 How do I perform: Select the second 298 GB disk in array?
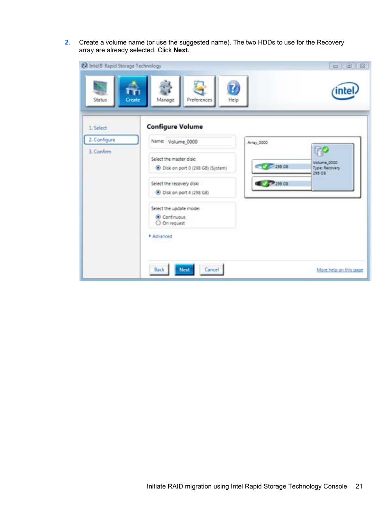click(x=282, y=183)
